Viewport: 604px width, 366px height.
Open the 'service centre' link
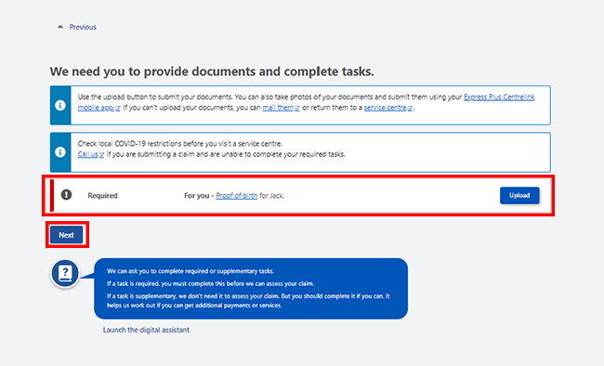click(385, 108)
